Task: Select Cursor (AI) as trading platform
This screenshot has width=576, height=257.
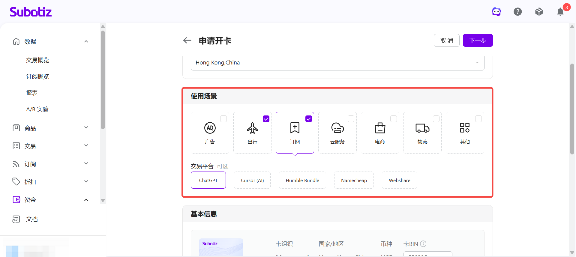Action: tap(252, 180)
